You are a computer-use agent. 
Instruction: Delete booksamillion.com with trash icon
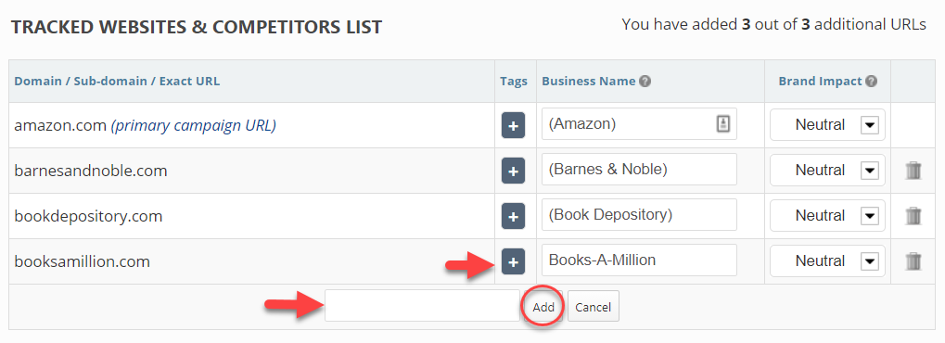click(913, 261)
